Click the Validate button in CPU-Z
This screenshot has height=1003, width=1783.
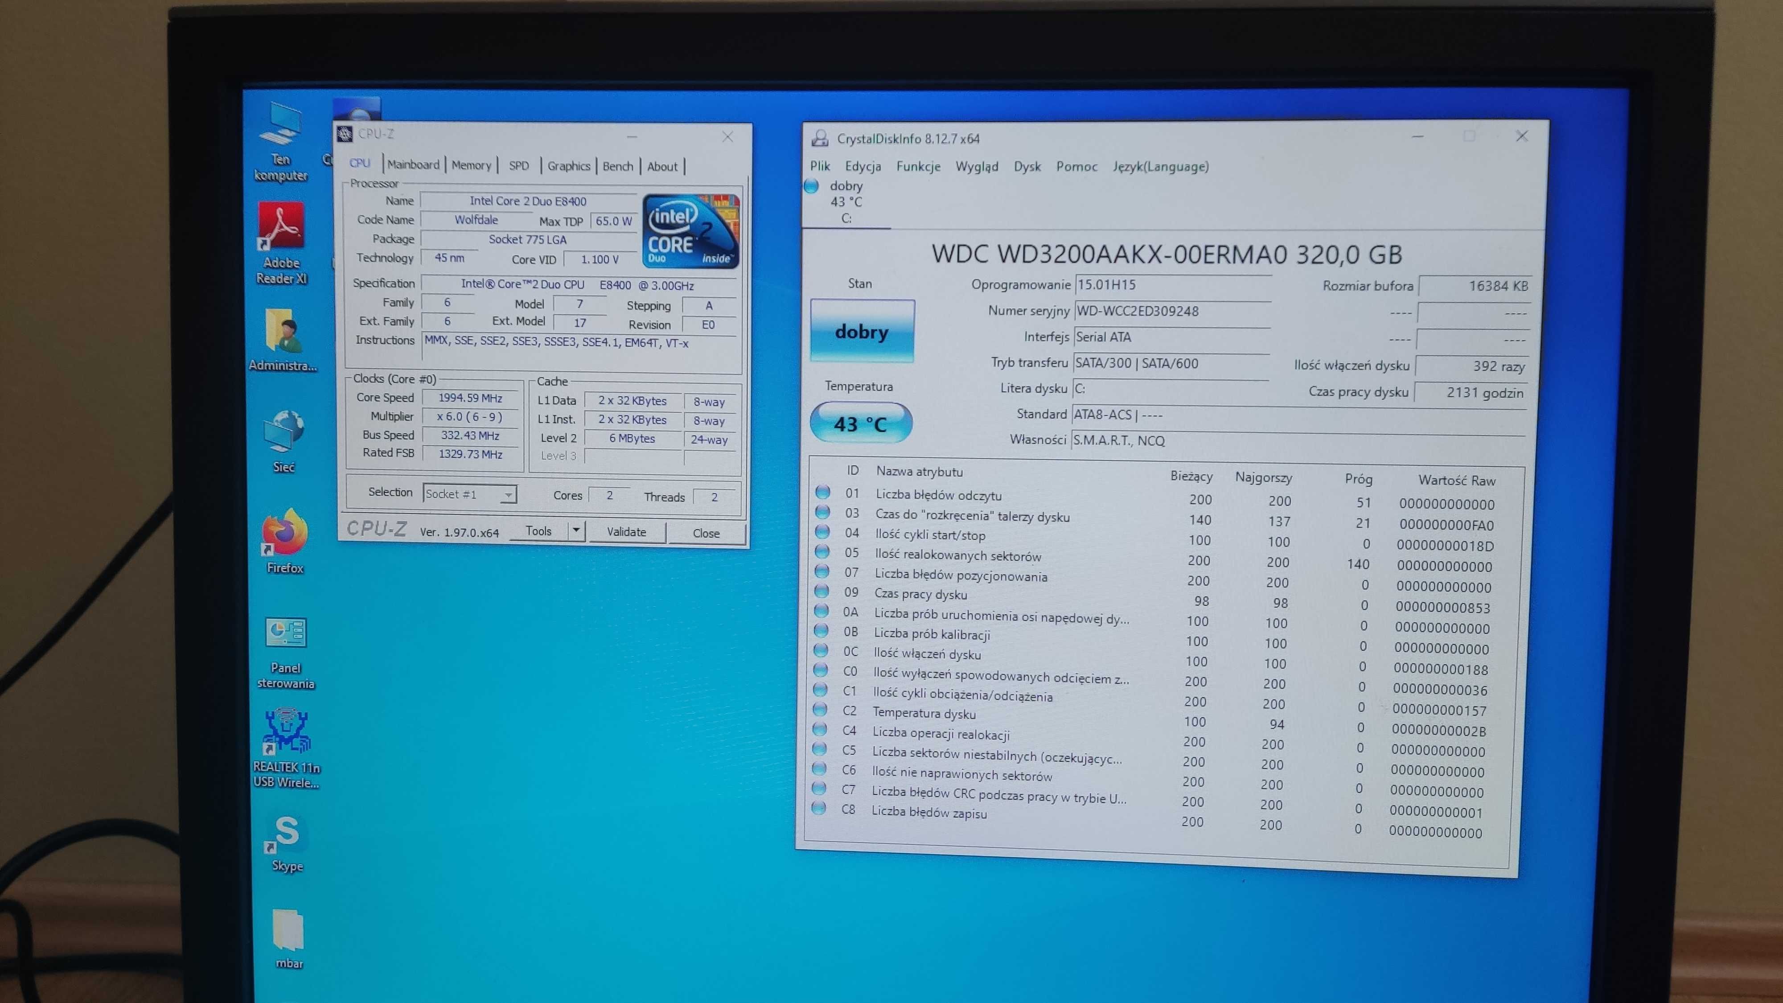point(626,532)
